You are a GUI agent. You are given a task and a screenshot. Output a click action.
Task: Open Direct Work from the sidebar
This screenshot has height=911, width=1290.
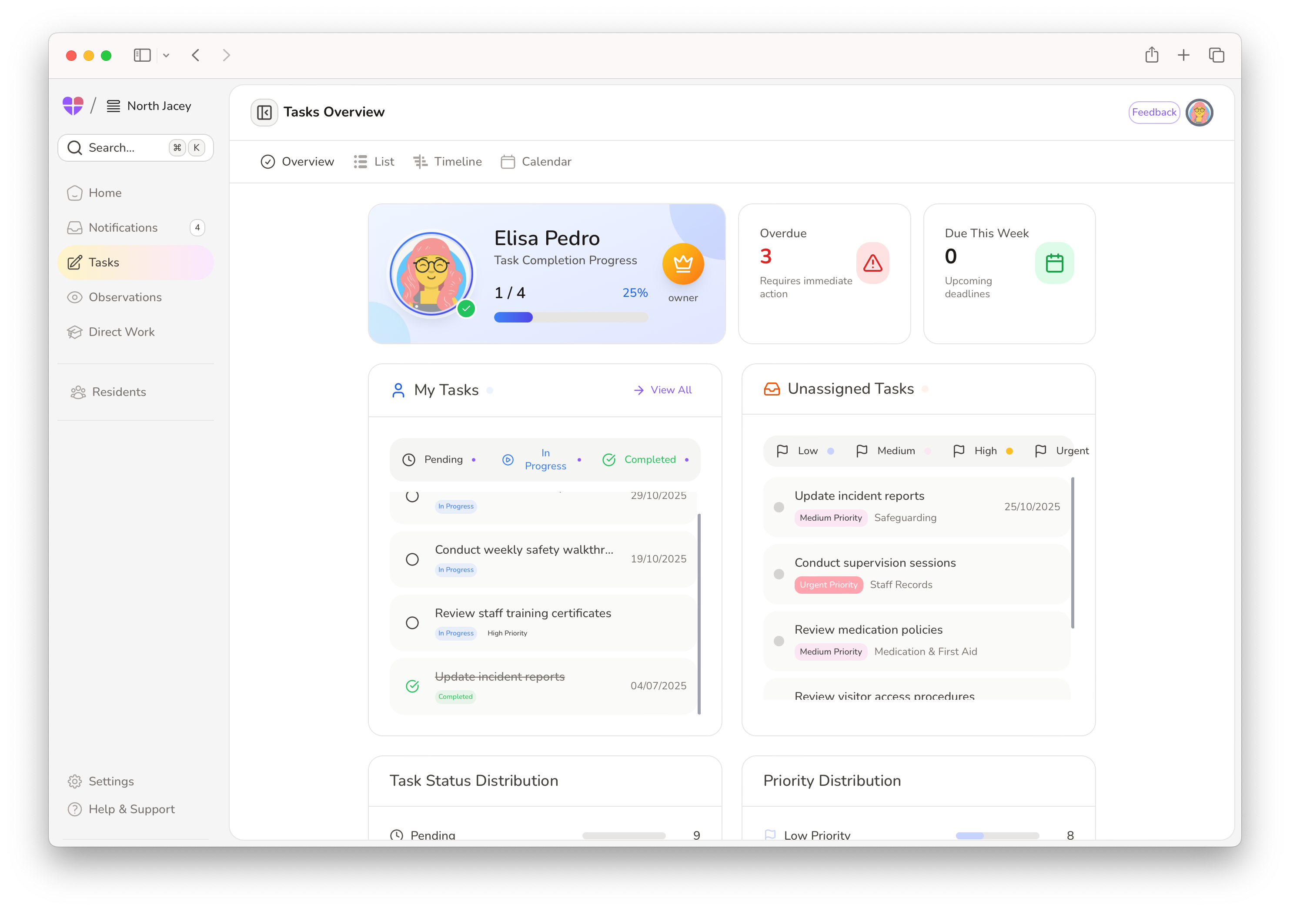click(121, 332)
